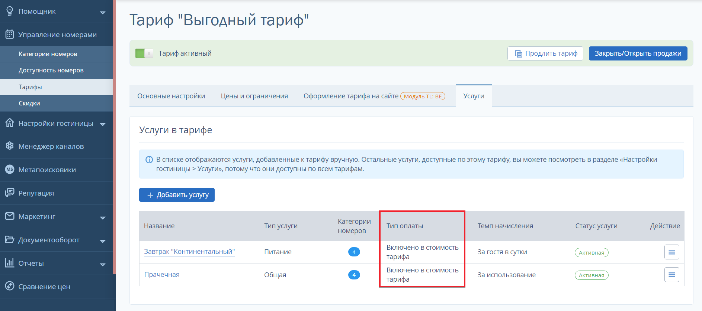The image size is (702, 311).
Task: Click the Модуль TL: BE badge
Action: [x=423, y=96]
